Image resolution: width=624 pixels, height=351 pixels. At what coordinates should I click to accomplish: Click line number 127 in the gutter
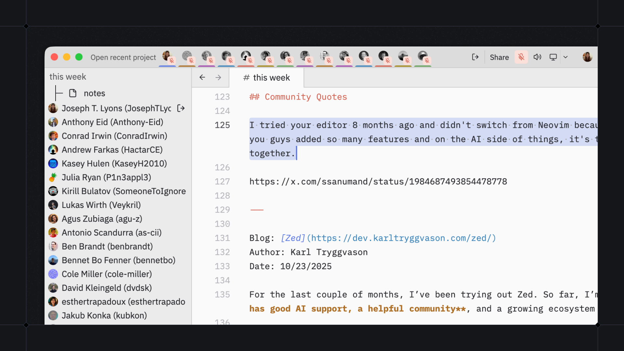222,181
